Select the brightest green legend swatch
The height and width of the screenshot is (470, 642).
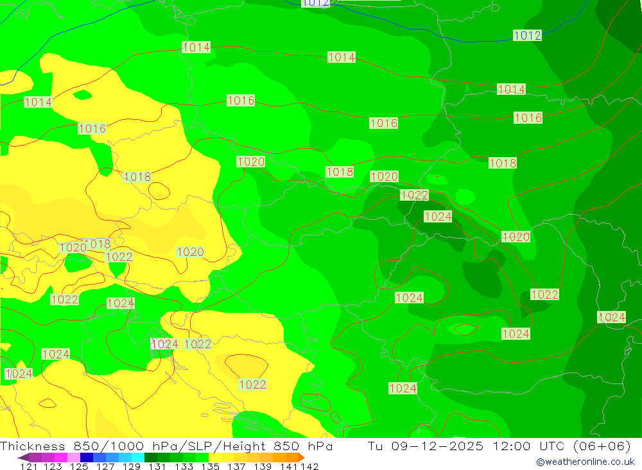202,457
